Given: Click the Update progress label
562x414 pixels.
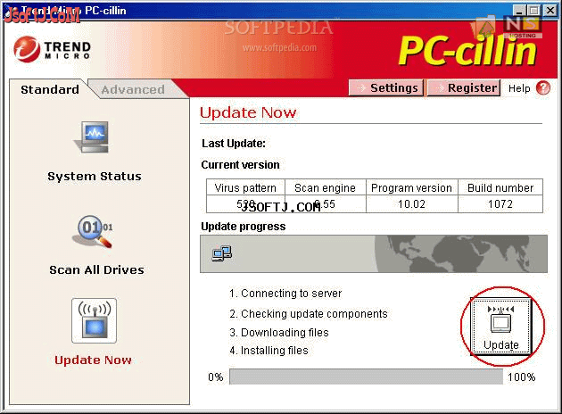Looking at the screenshot, I should click(244, 227).
